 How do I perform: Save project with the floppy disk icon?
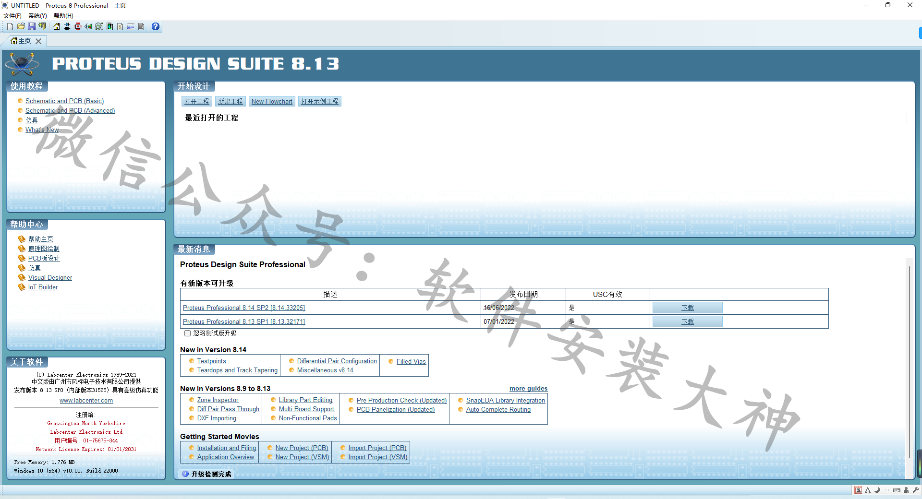[x=32, y=27]
